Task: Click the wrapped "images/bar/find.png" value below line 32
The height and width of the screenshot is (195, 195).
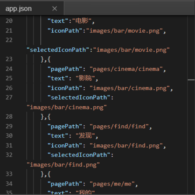Action: tap(63, 165)
